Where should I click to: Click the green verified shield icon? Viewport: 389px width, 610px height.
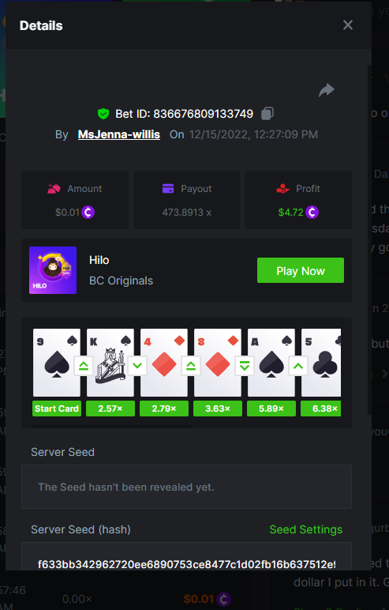[x=103, y=114]
